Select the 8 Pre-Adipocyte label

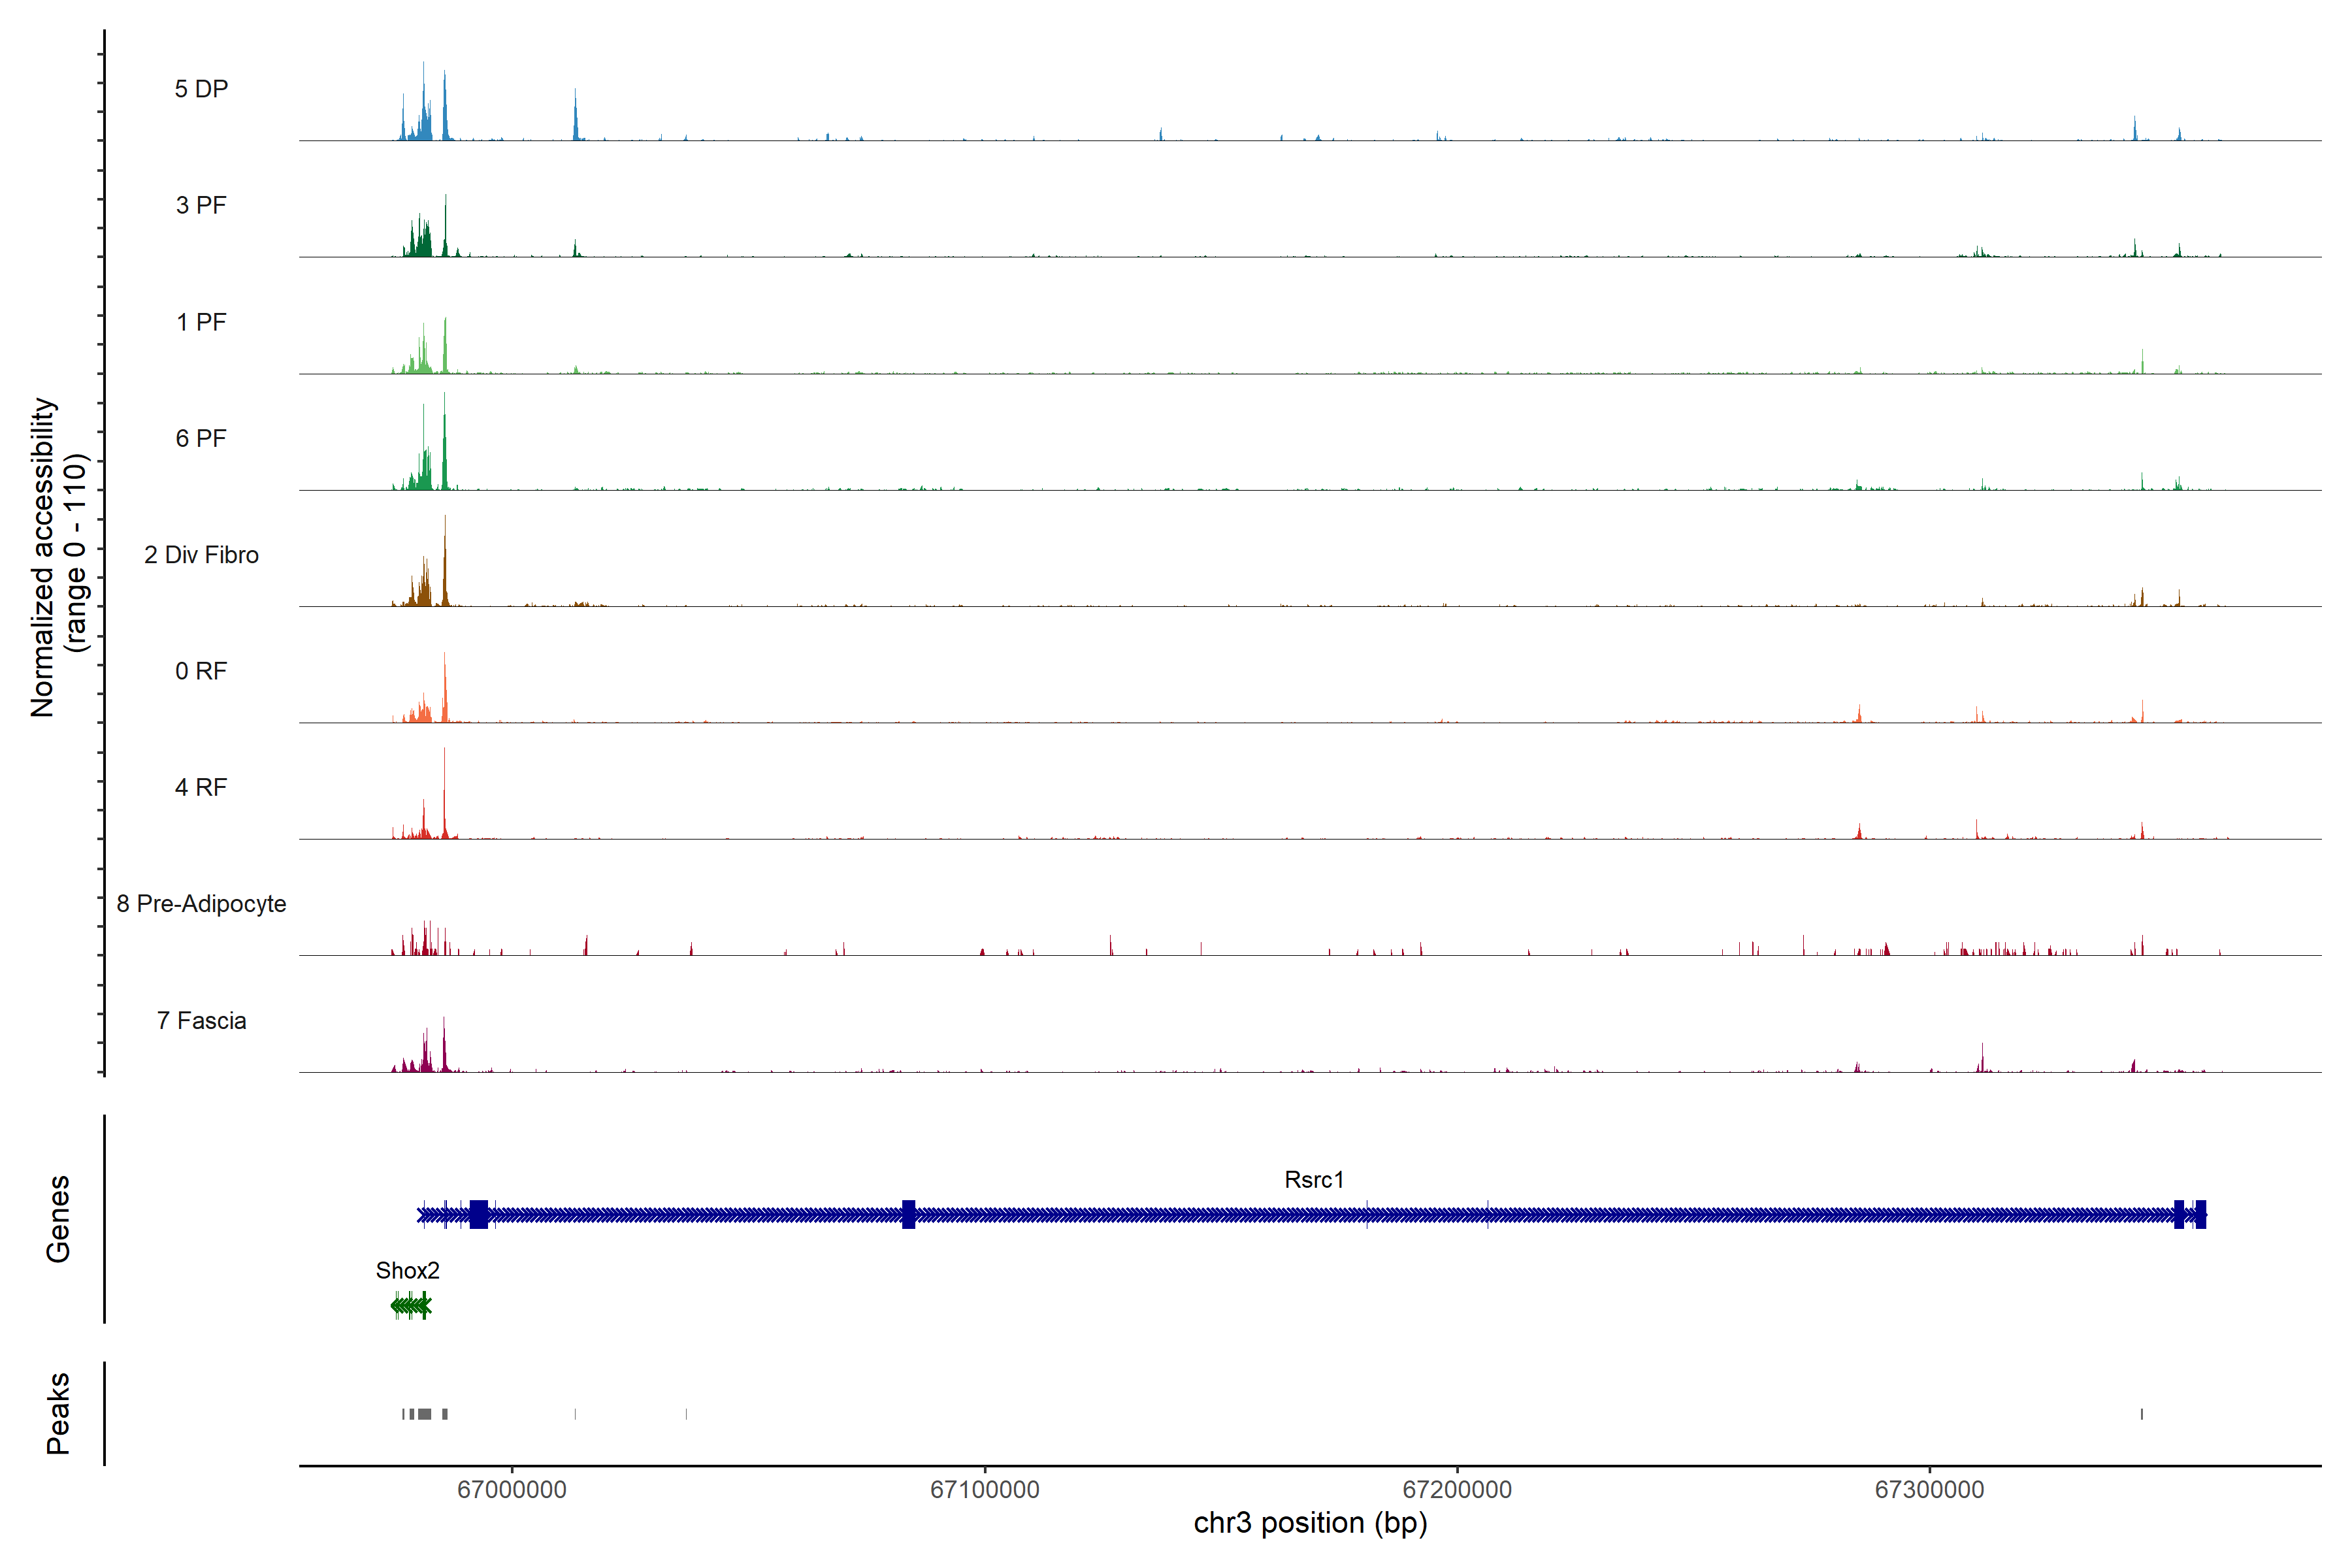click(201, 904)
